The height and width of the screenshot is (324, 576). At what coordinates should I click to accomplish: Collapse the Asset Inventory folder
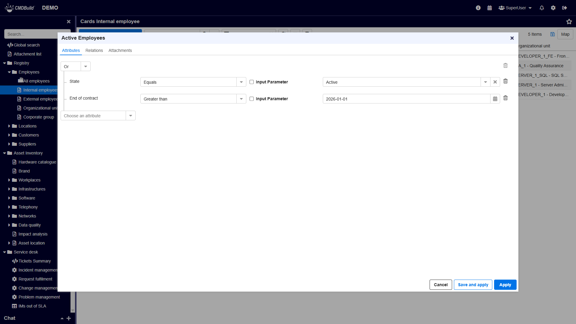[4, 153]
